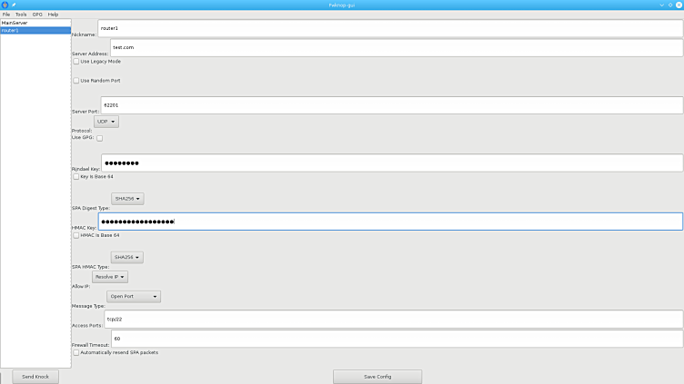Open the Tools menu

tap(21, 15)
